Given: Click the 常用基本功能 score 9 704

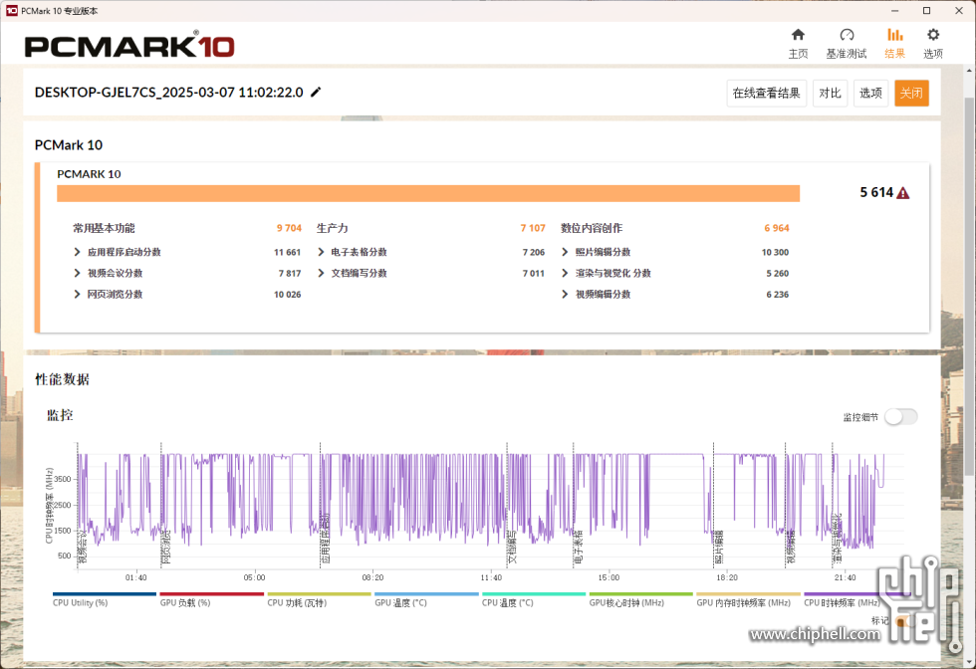Looking at the screenshot, I should click(289, 228).
